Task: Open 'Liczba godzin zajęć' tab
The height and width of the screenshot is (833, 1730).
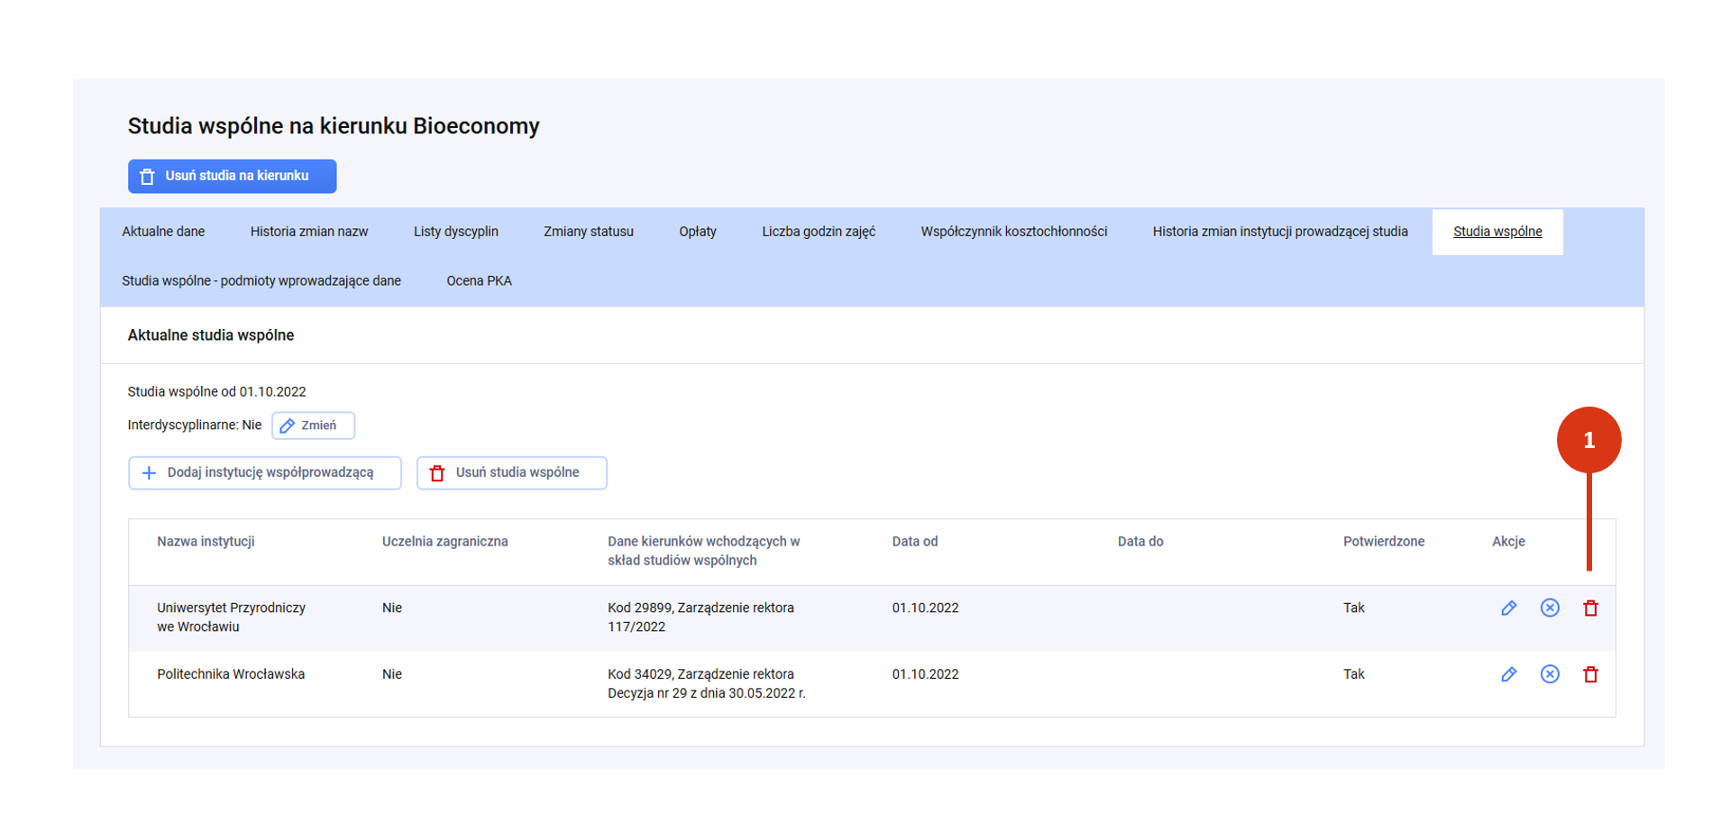Action: 819,232
